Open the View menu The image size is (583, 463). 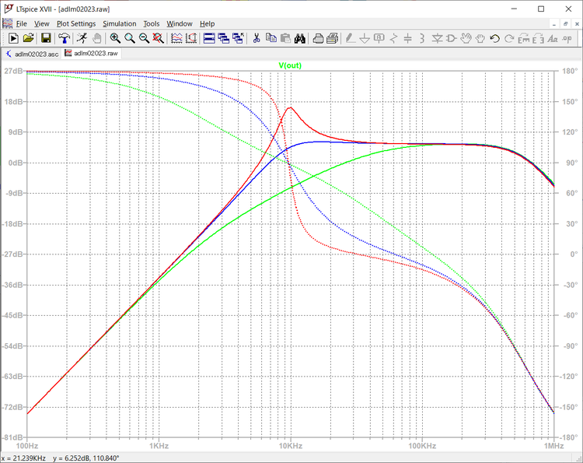coord(41,23)
